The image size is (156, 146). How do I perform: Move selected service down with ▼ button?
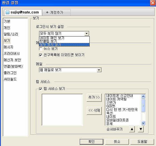click(x=141, y=129)
